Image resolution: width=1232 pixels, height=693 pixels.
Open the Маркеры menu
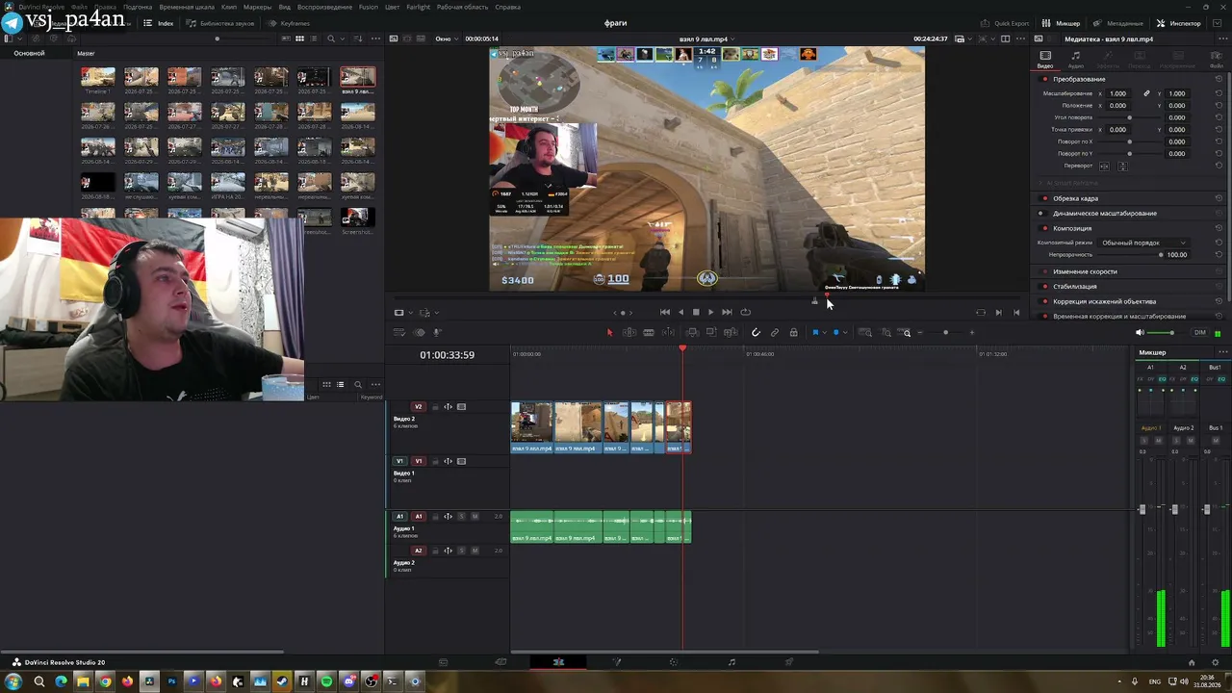(x=257, y=7)
